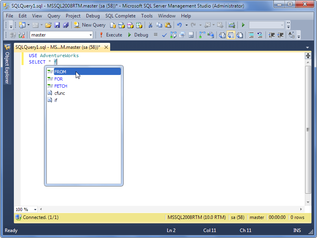Open the Undo history dropdown arrow
This screenshot has height=238, width=317.
pos(186,25)
